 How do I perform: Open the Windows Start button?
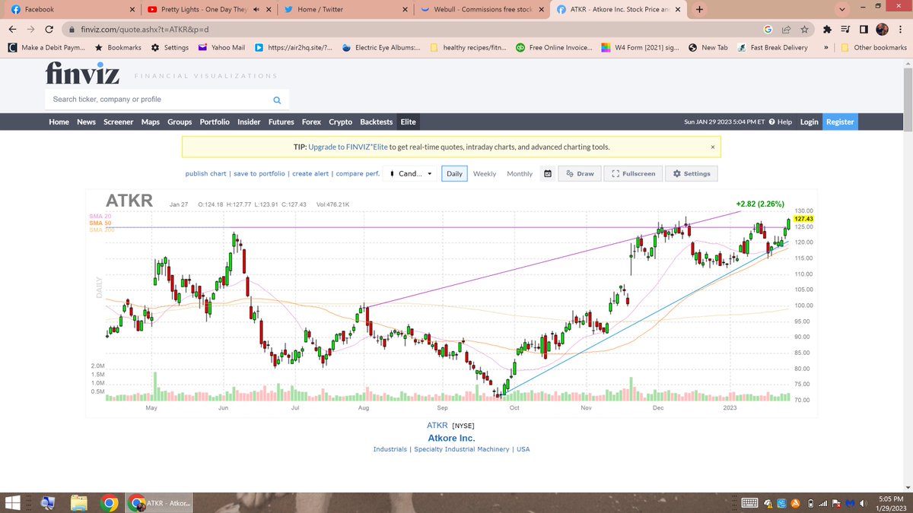click(12, 502)
